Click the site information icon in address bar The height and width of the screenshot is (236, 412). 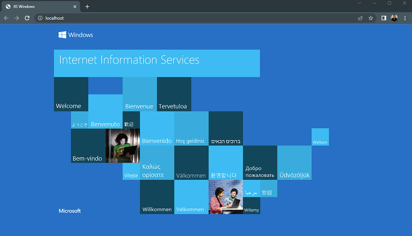[40, 18]
